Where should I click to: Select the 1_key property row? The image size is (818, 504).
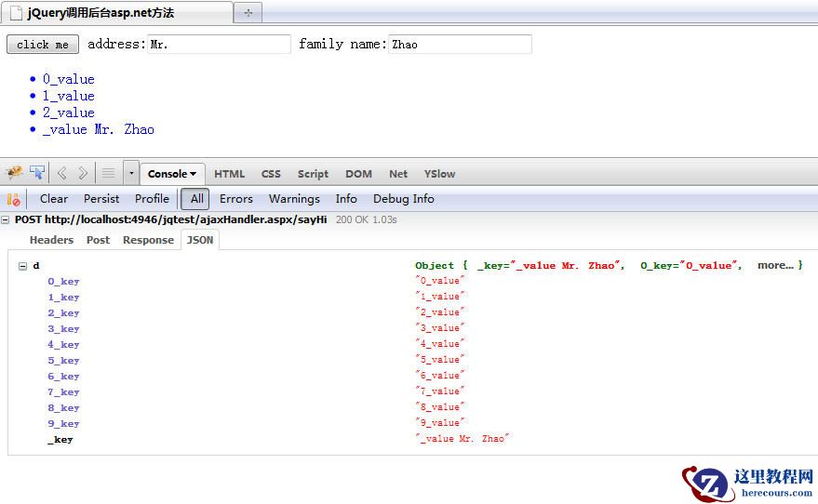63,297
